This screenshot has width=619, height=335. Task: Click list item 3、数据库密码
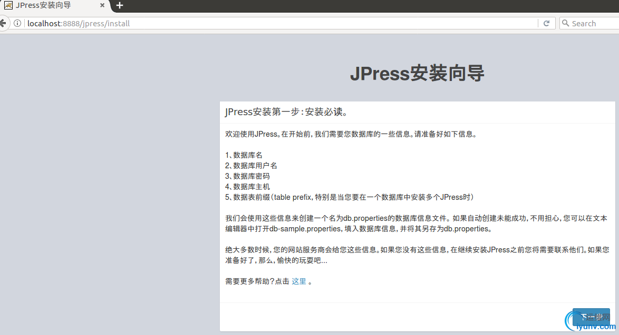tap(247, 176)
